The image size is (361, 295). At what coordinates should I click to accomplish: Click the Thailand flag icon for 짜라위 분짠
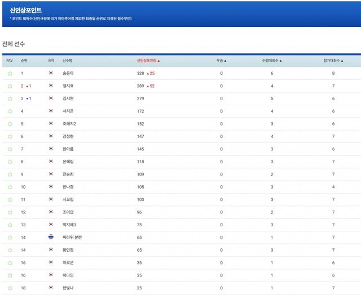point(51,237)
